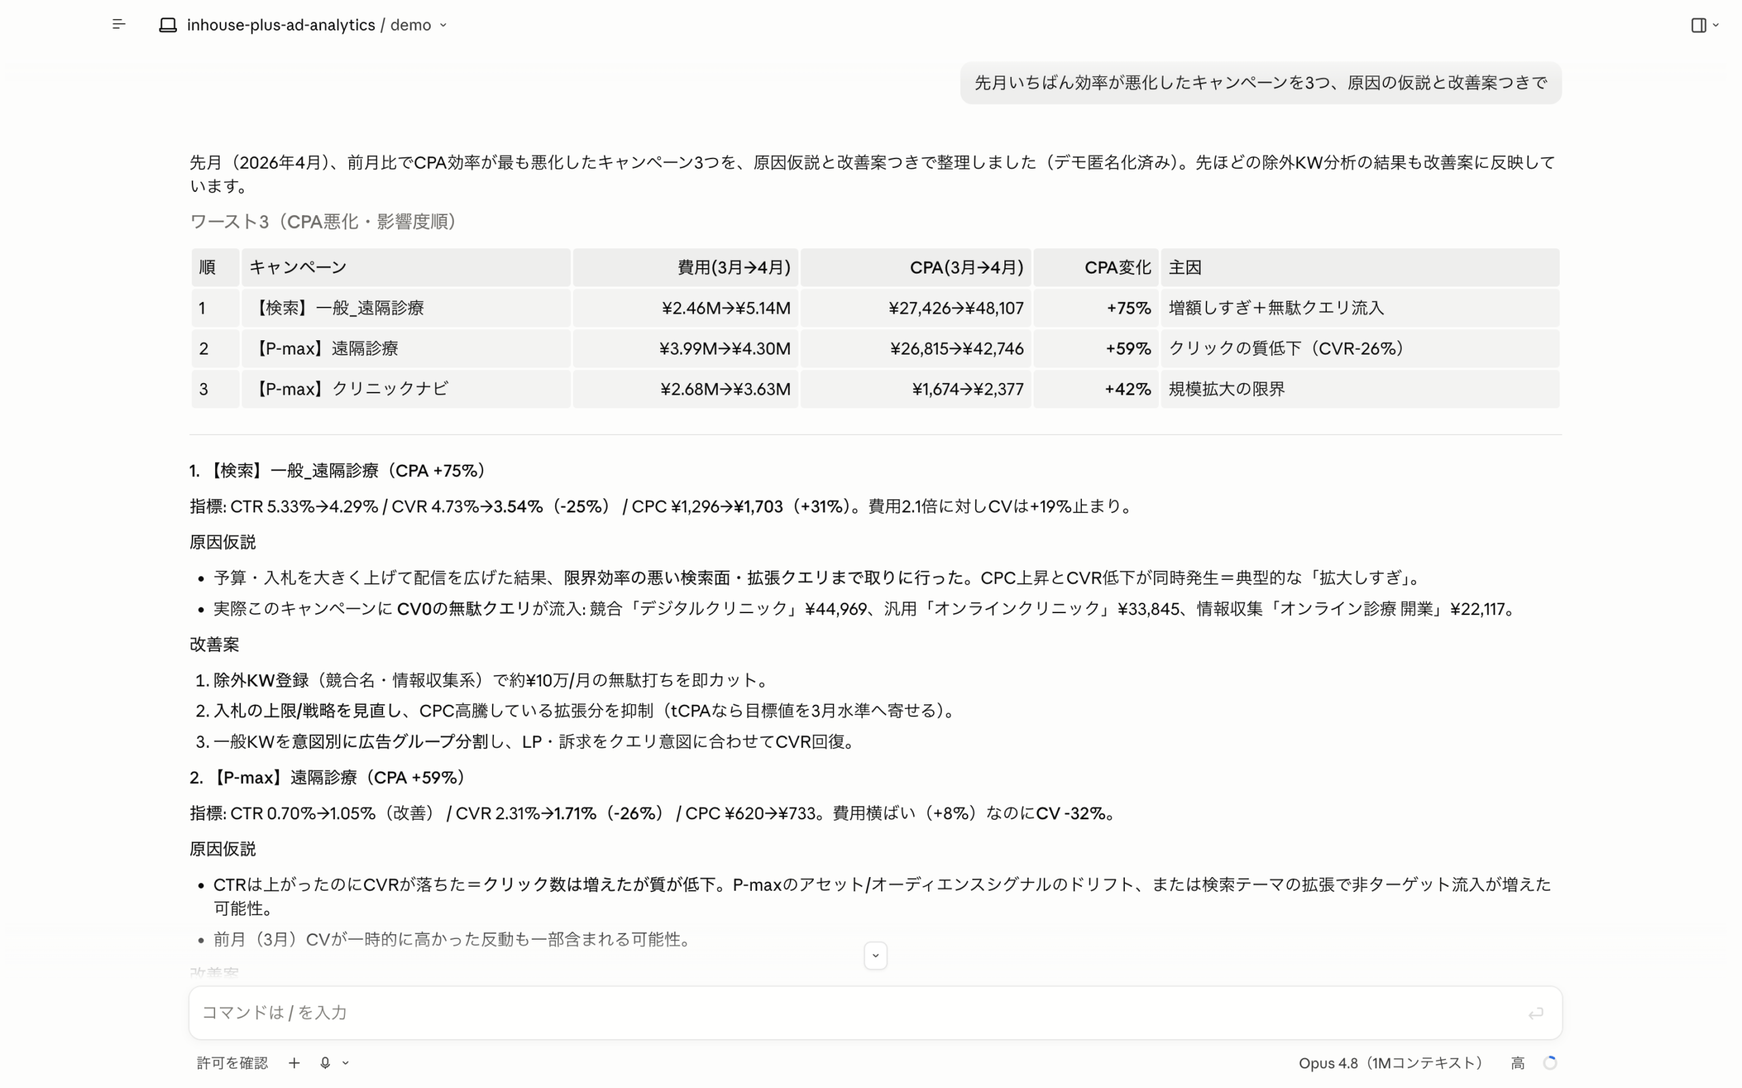Select the 【検索】一般_遠隔診療 table cell

(x=406, y=308)
